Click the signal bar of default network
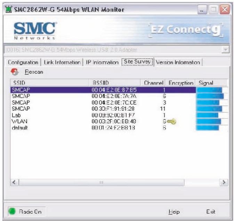This screenshot has height=221, width=234. 208,128
